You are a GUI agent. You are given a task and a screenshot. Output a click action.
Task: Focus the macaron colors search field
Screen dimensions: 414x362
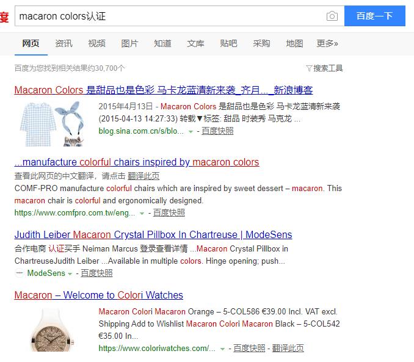pos(169,16)
